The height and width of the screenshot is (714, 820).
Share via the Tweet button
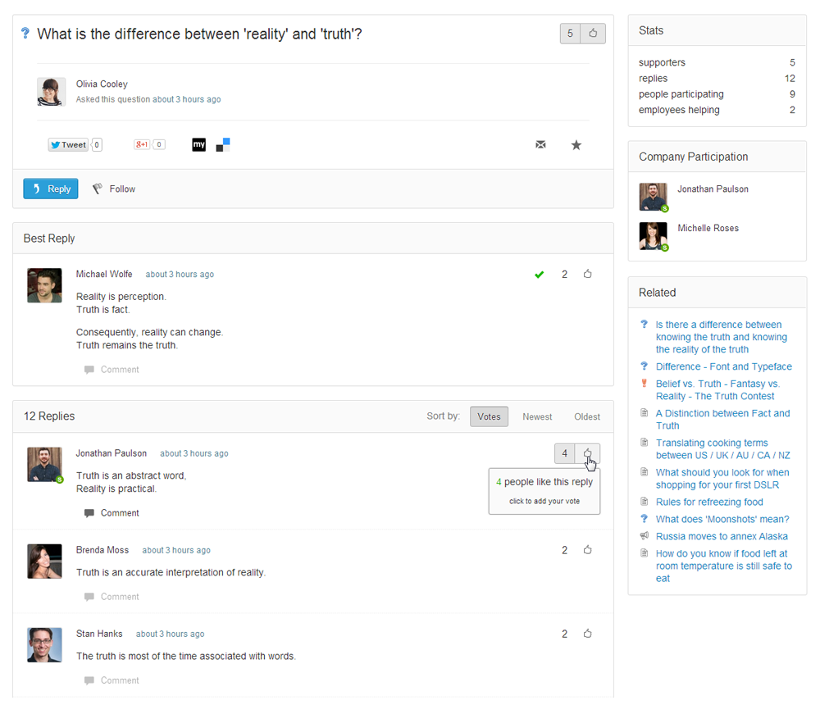point(68,145)
